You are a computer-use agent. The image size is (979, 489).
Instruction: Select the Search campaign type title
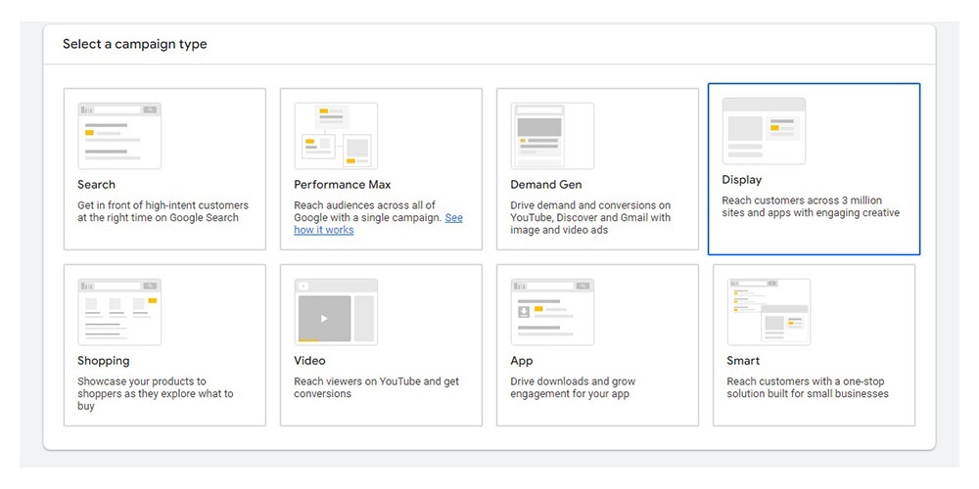[97, 185]
